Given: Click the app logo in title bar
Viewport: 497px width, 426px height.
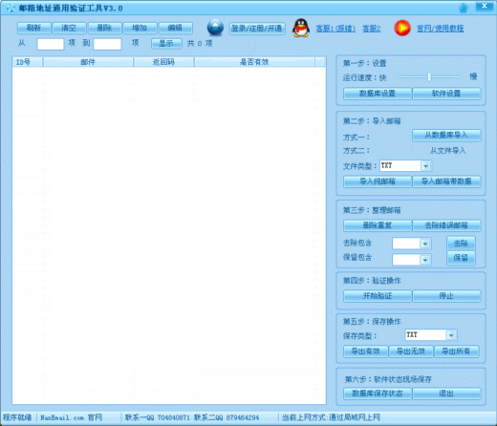Looking at the screenshot, I should click(11, 8).
